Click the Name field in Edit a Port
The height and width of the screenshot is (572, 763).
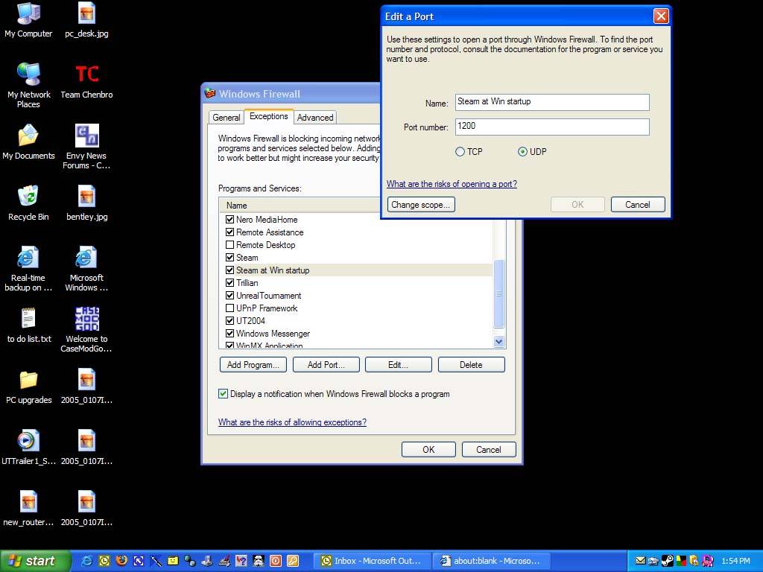coord(552,102)
